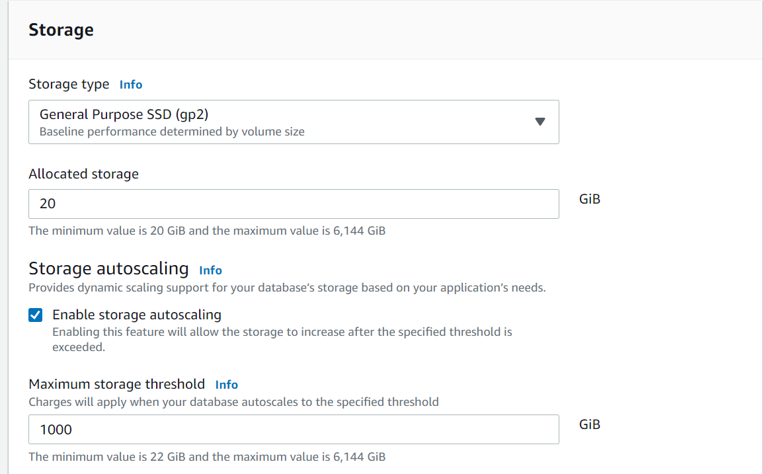Open the Storage autoscaling Info link
The height and width of the screenshot is (474, 763).
(210, 270)
